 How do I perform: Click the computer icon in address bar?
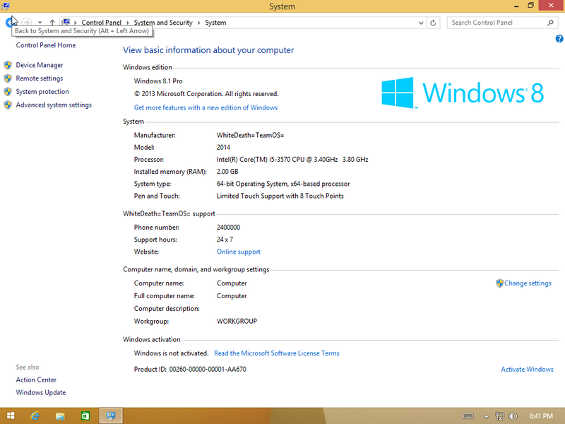tap(66, 23)
